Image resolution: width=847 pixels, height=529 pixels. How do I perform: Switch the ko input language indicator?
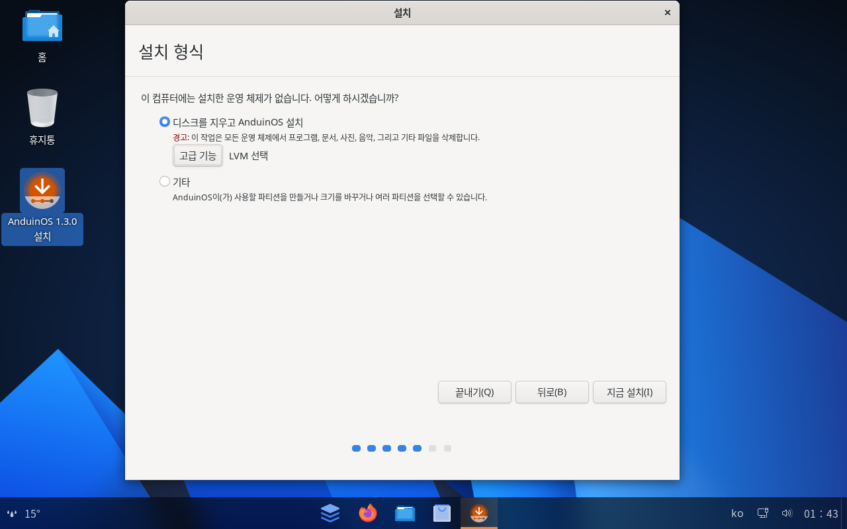737,513
